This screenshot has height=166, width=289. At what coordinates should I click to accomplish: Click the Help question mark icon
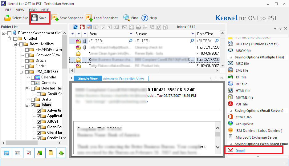click(145, 18)
